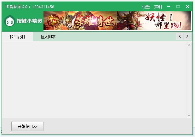Open the 拉人脚本 tab
195x137 pixels.
coord(48,37)
